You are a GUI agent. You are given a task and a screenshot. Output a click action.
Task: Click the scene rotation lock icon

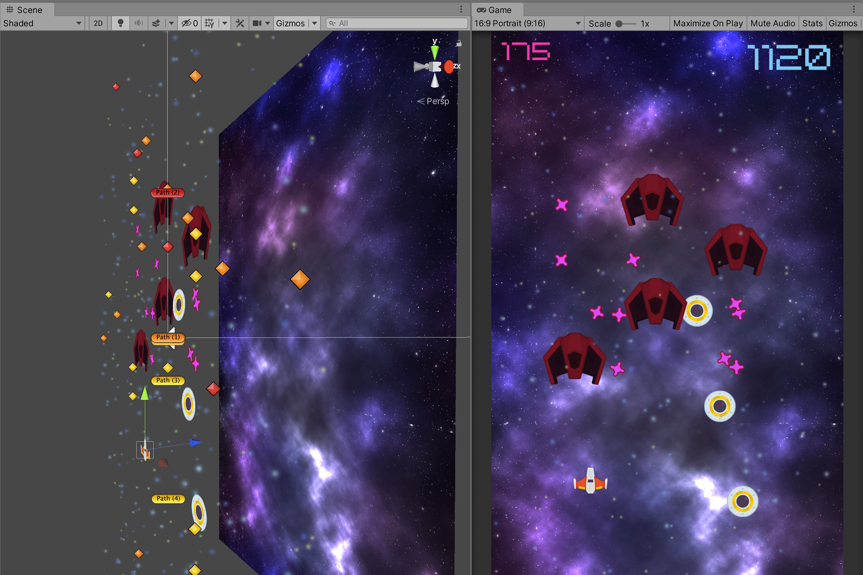[459, 43]
